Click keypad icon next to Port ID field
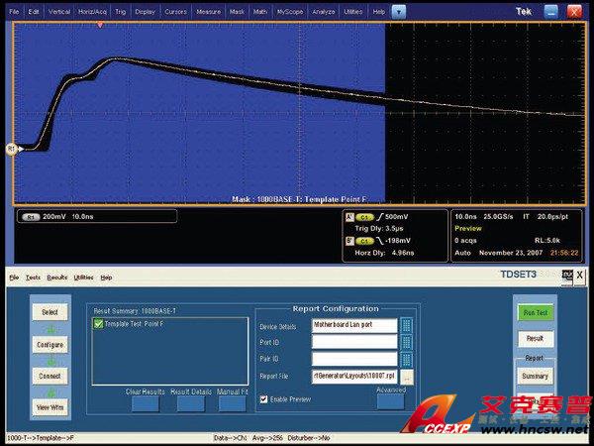The height and width of the screenshot is (446, 594). coord(407,342)
